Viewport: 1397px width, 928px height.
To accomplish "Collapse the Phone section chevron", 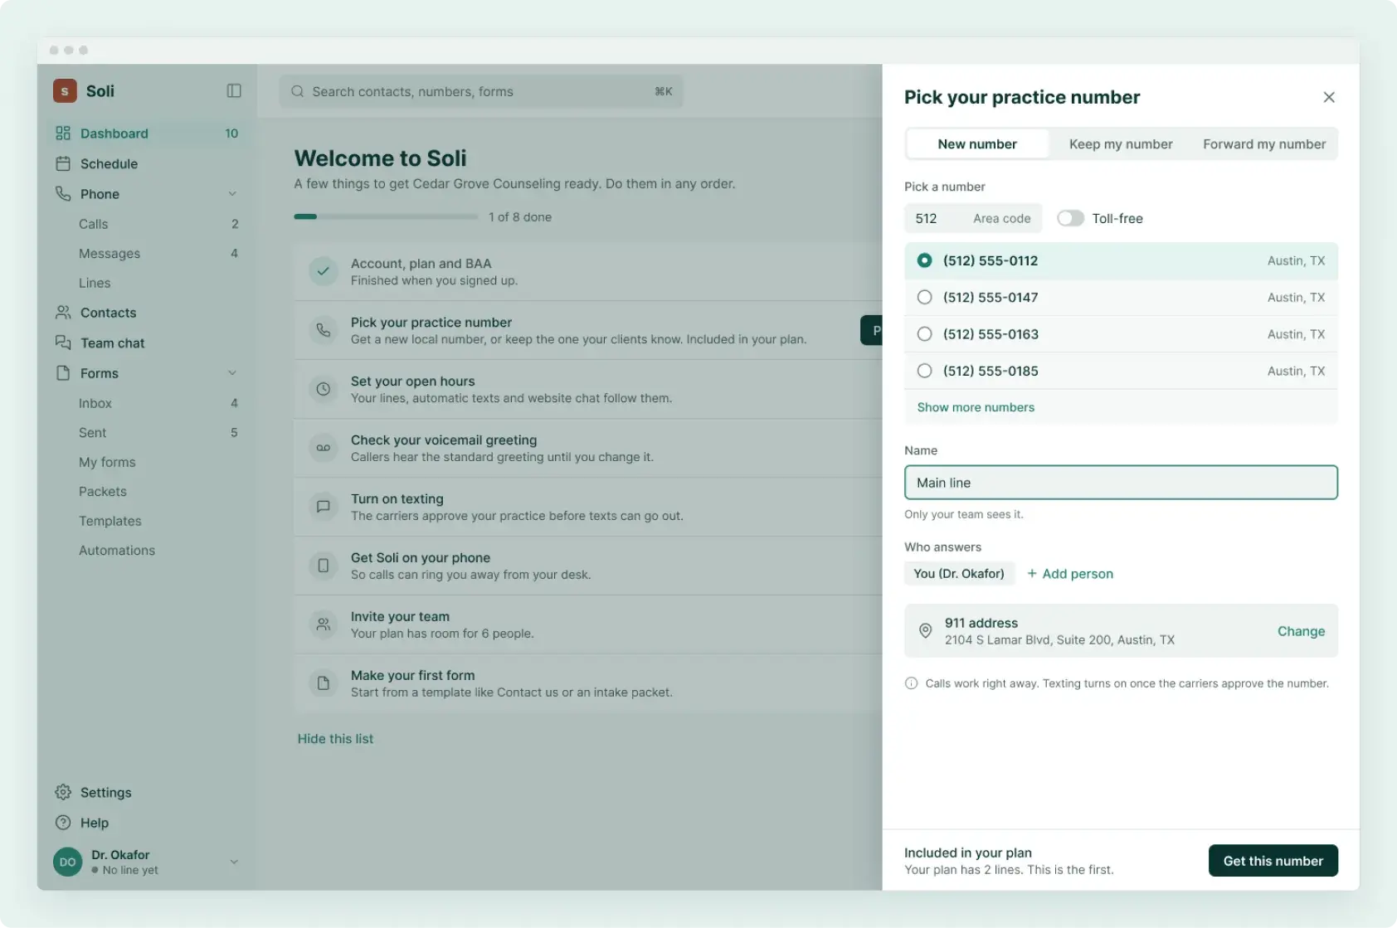I will [x=232, y=194].
